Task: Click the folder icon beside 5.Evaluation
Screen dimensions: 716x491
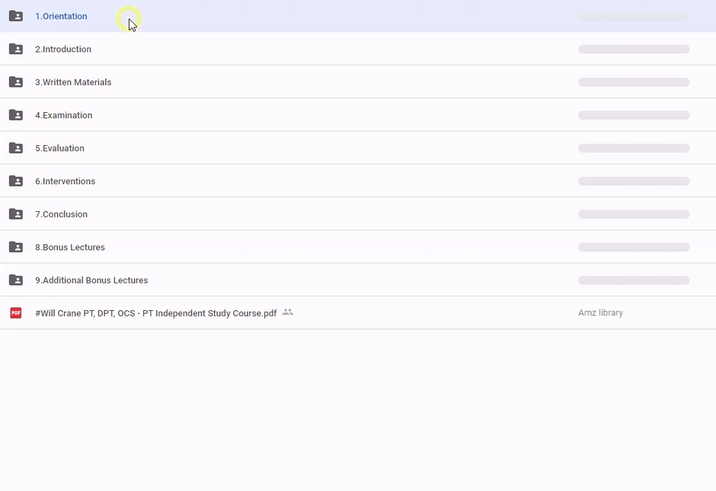Action: (x=16, y=148)
